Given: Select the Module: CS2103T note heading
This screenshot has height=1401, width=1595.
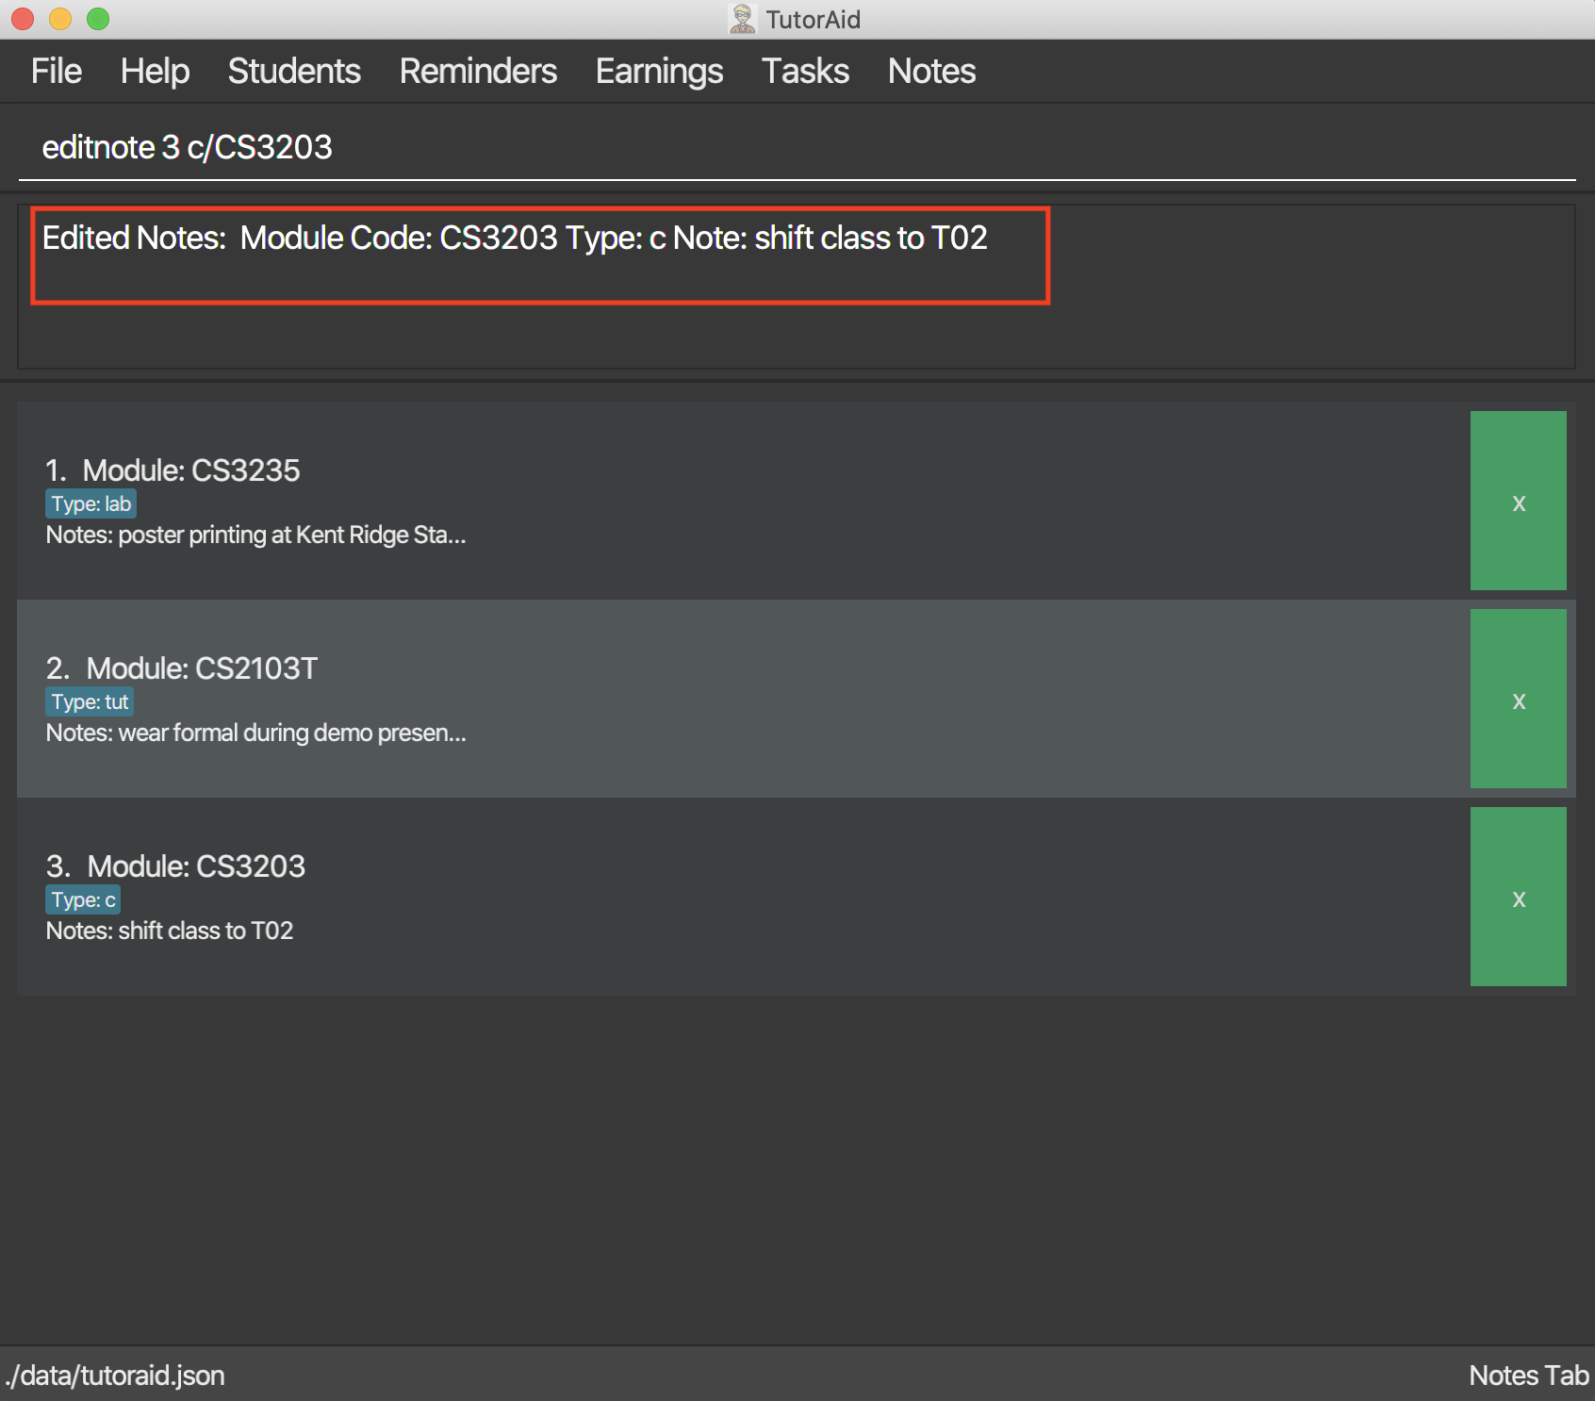Looking at the screenshot, I should (x=202, y=668).
